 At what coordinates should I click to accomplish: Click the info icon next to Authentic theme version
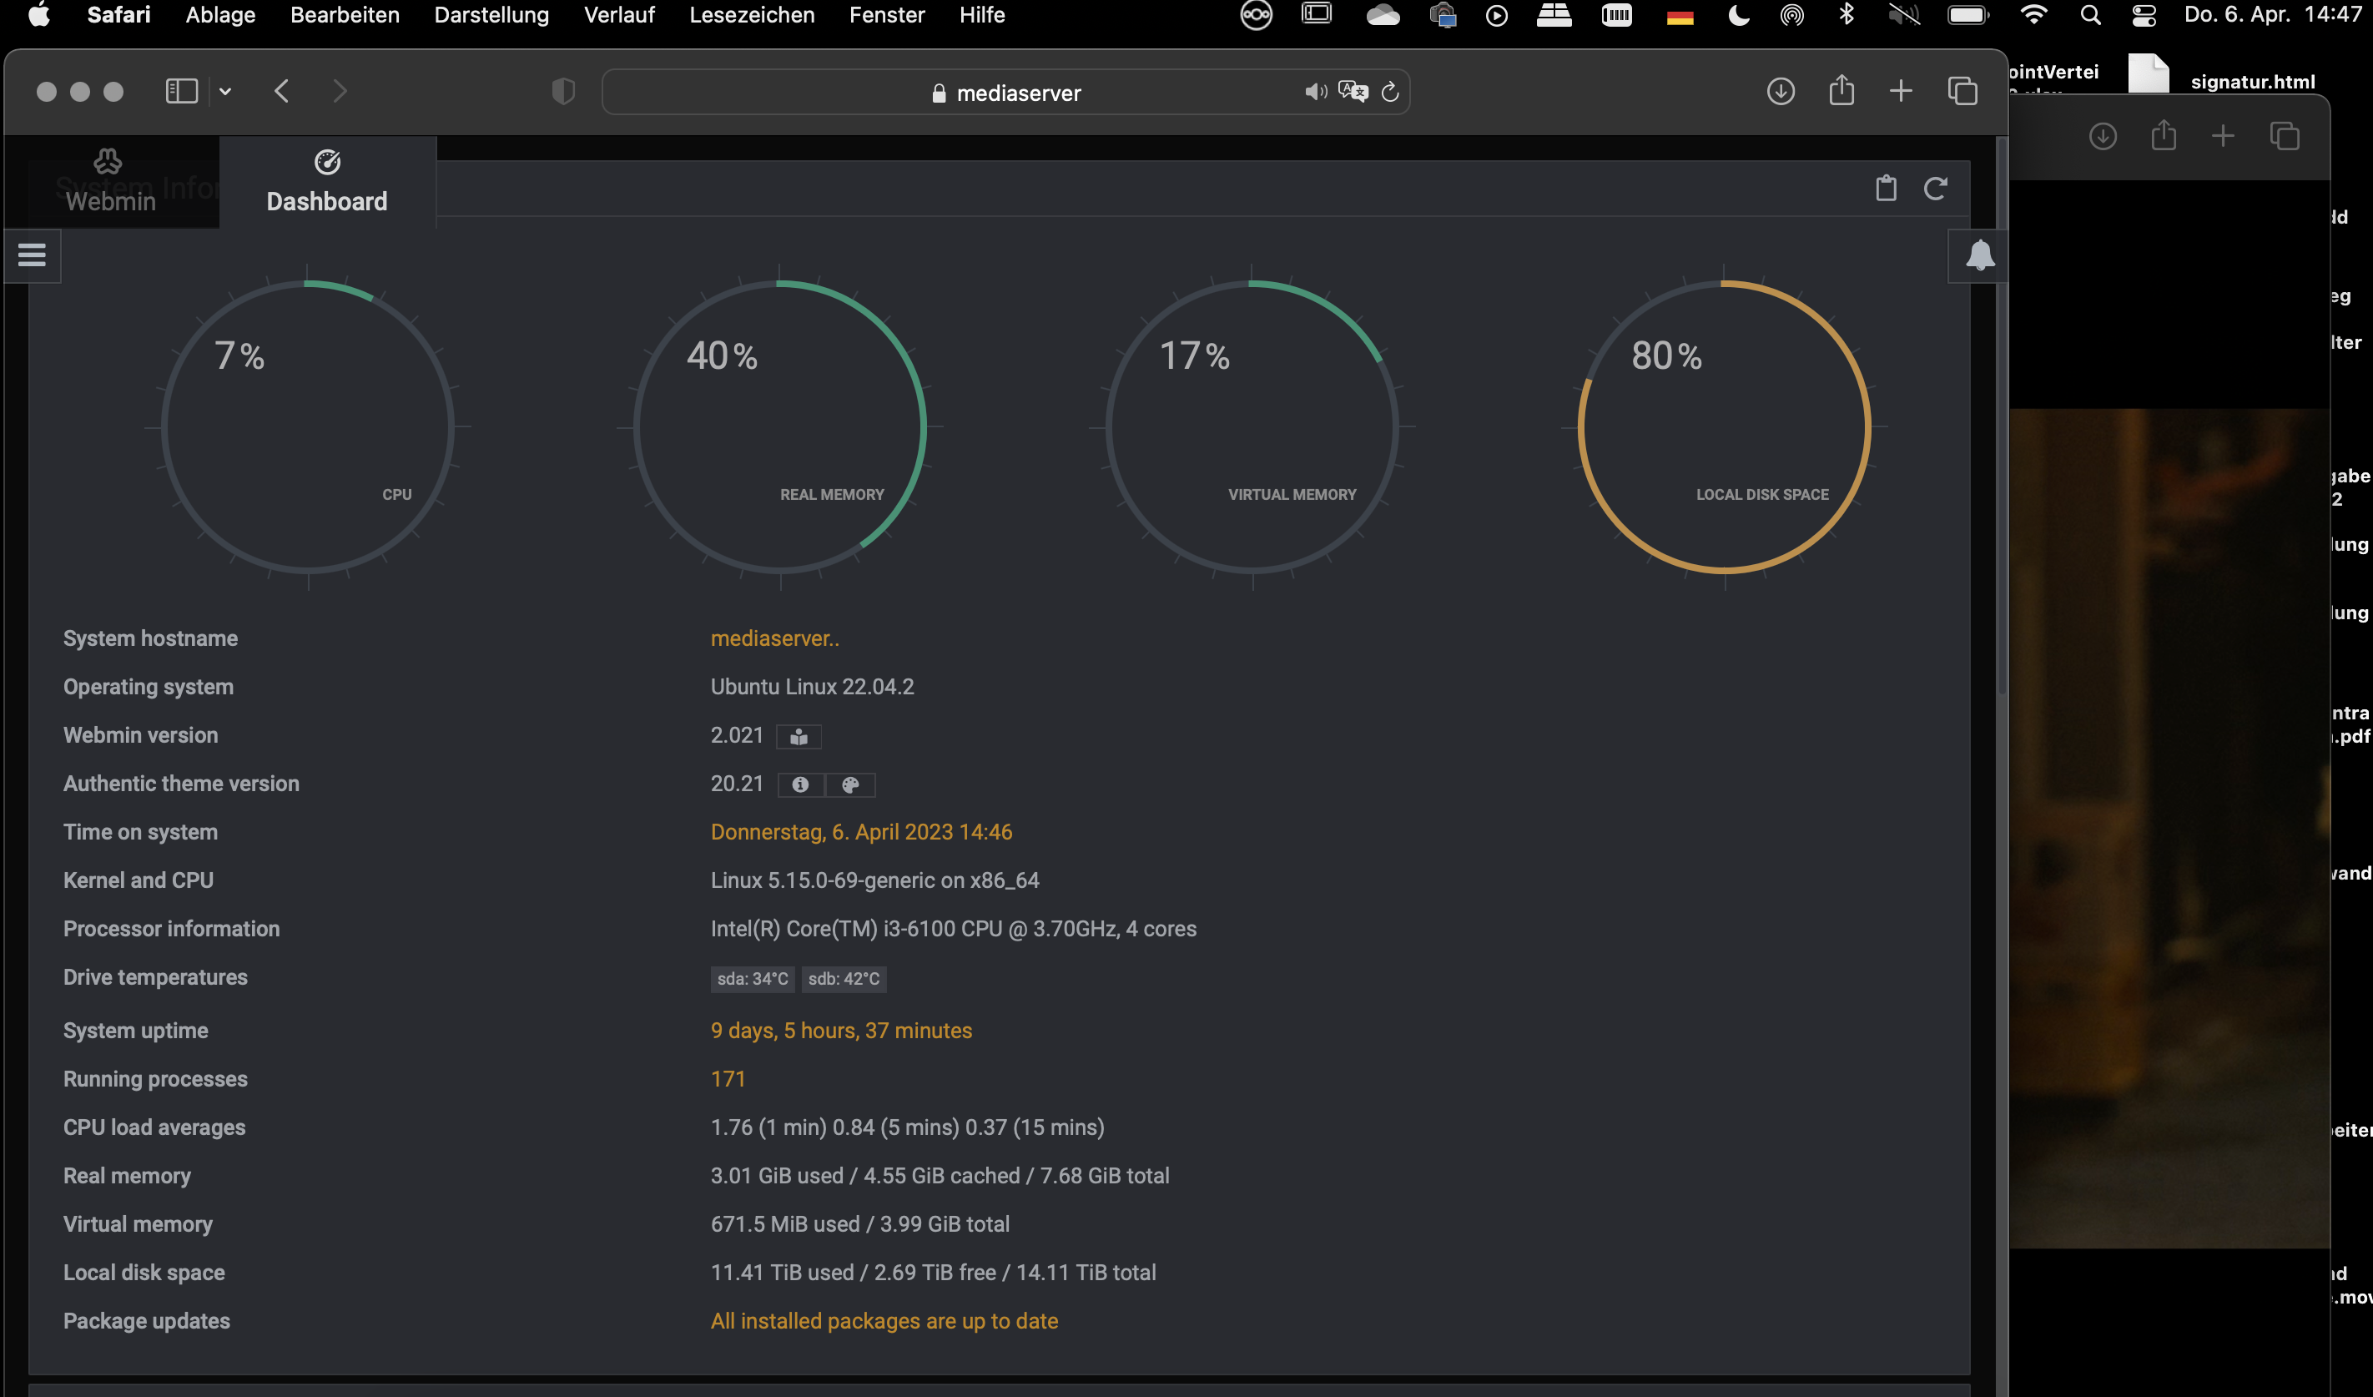click(x=801, y=784)
